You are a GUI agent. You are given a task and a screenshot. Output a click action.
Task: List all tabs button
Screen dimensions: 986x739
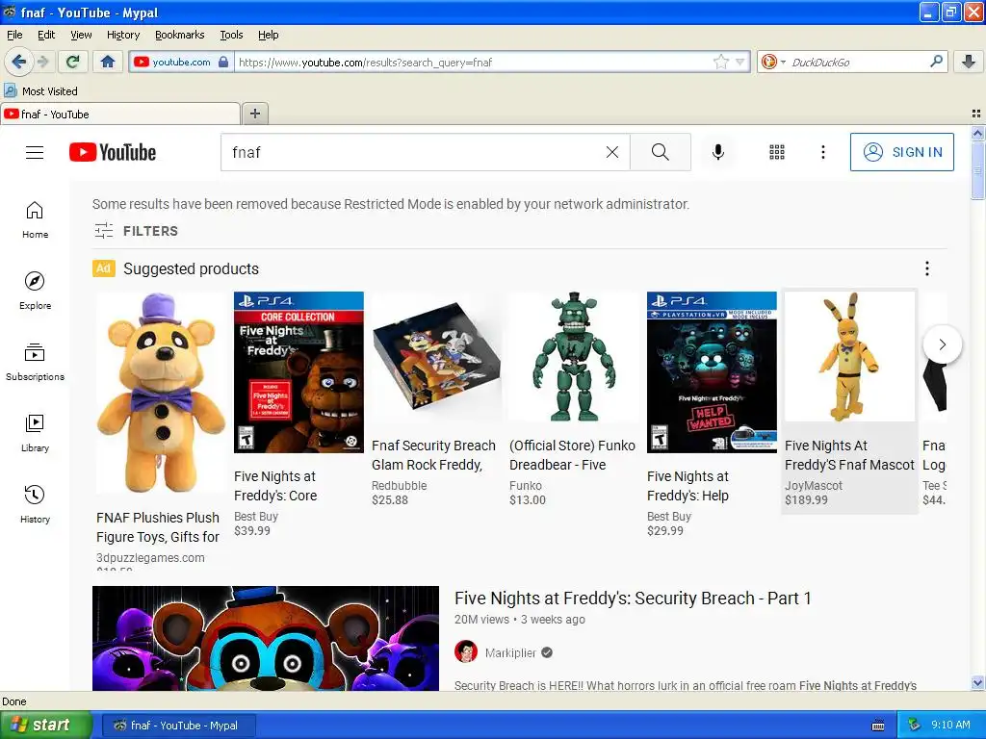pos(976,114)
